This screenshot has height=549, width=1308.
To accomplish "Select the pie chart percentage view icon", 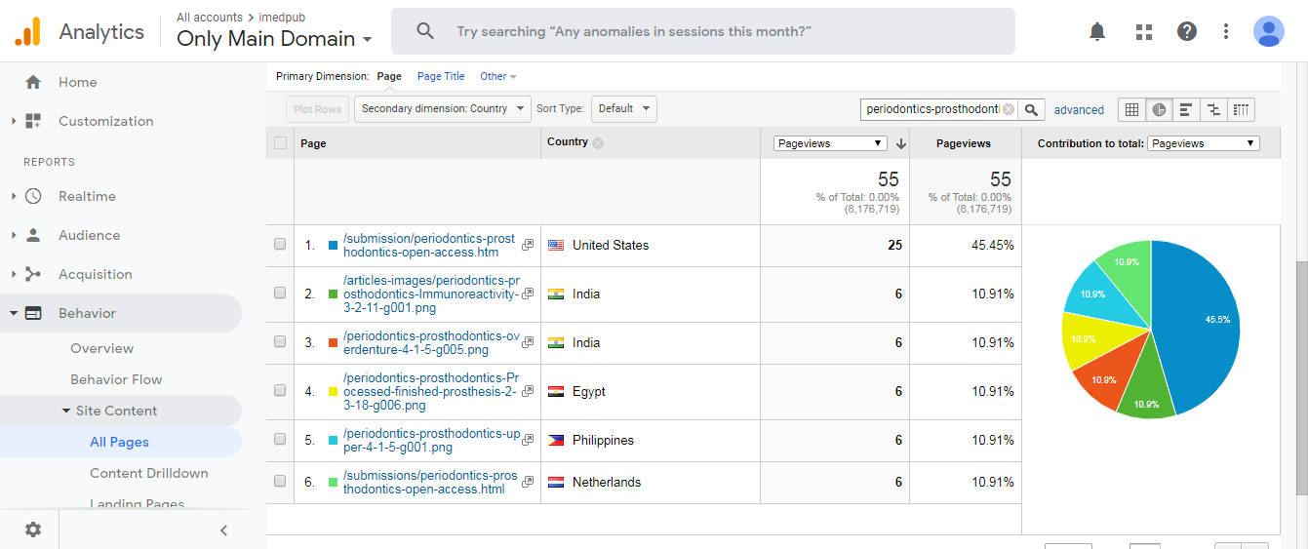I will pos(1159,109).
